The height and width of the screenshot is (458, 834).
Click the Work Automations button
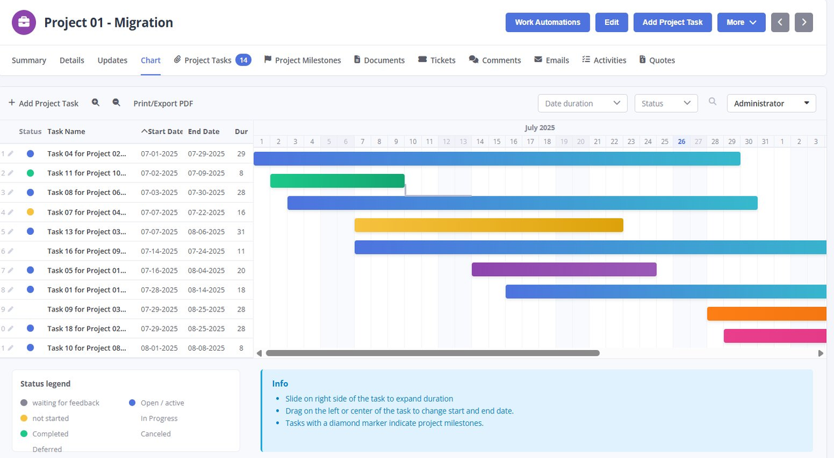tap(547, 22)
